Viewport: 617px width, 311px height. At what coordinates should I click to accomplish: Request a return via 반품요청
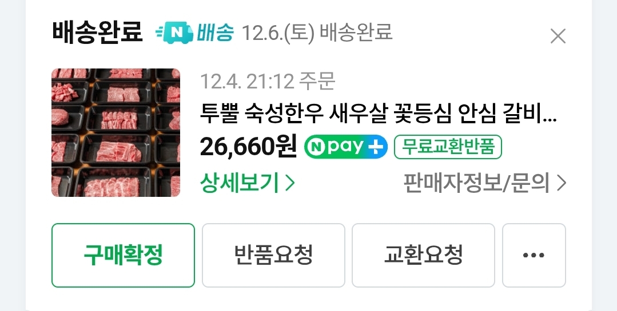273,255
